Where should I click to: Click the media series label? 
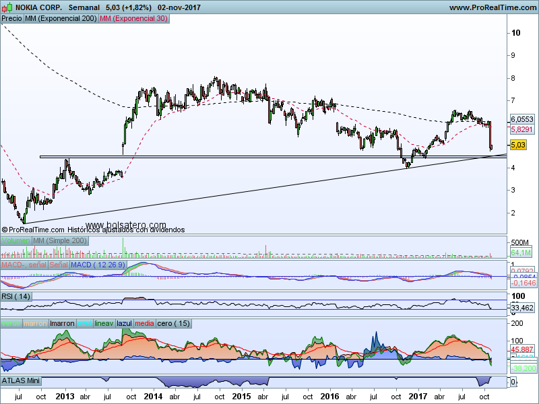[144, 324]
